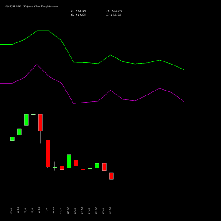This screenshot has height=221, width=221.
Task: Select the high value H: 144.15
Action: [114, 11]
